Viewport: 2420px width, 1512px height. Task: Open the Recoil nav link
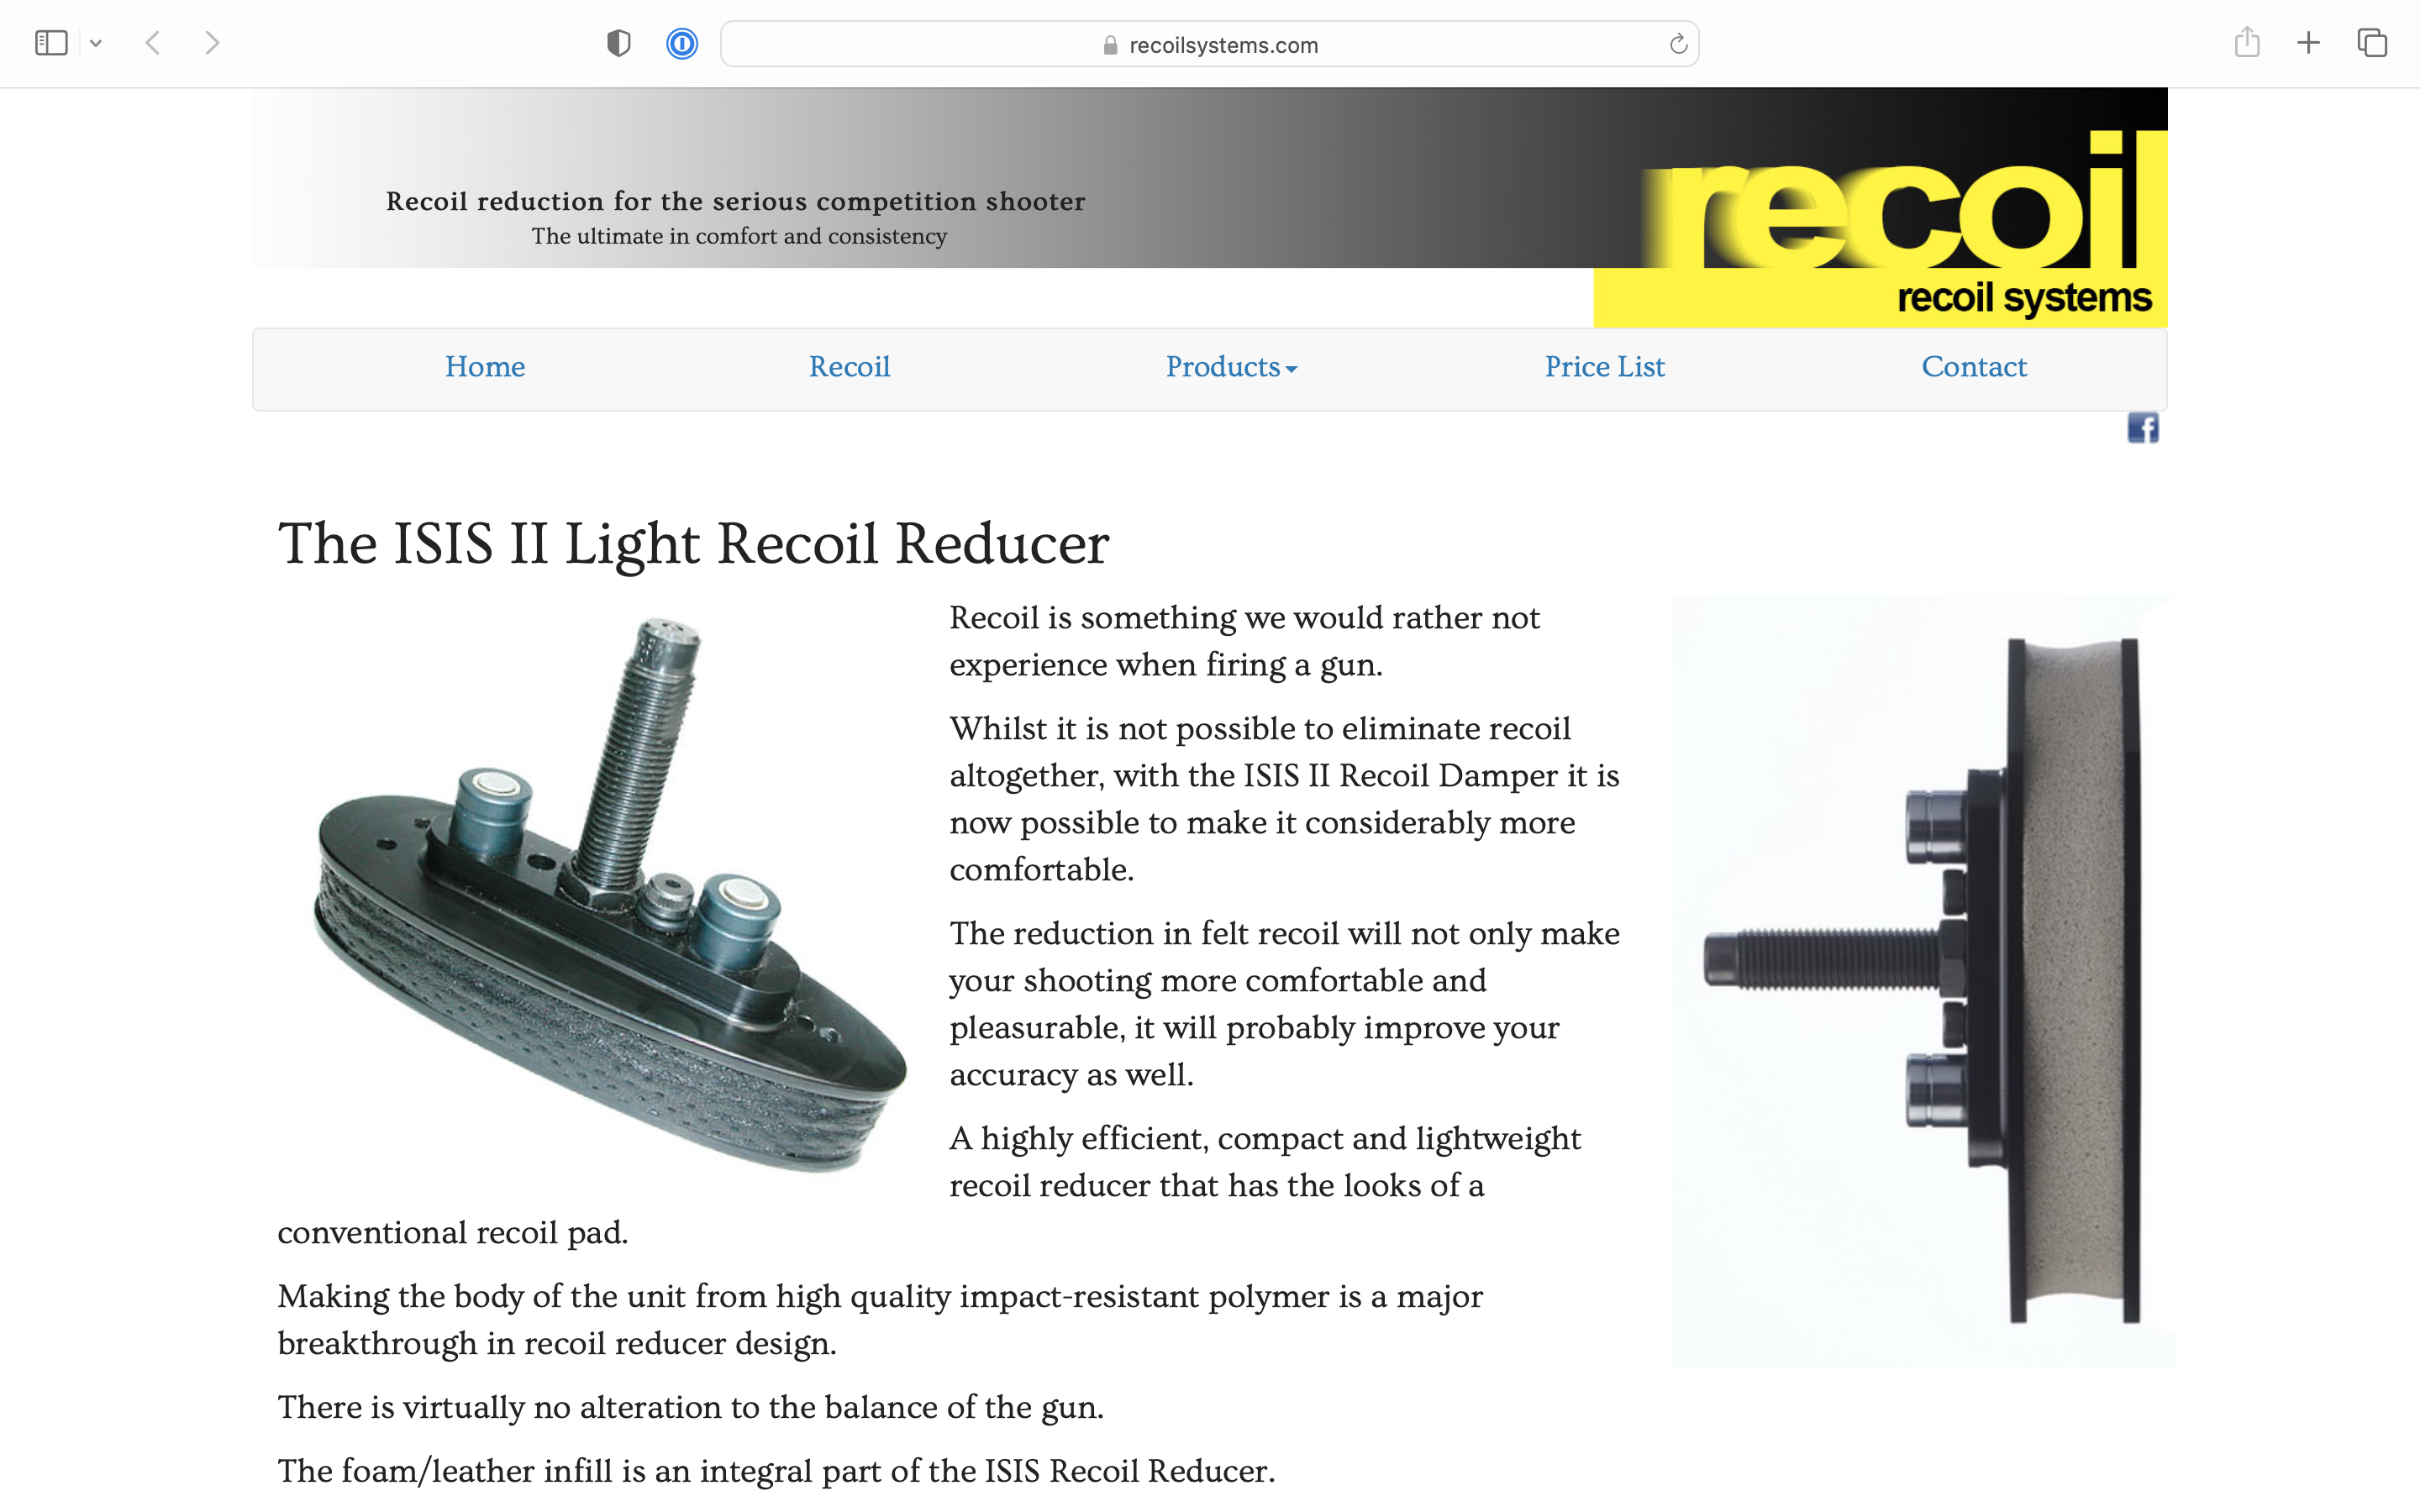coord(849,367)
